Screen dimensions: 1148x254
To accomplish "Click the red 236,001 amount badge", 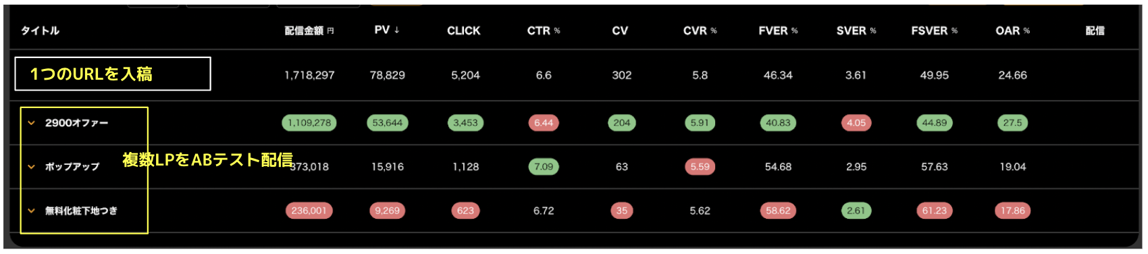I will [309, 211].
